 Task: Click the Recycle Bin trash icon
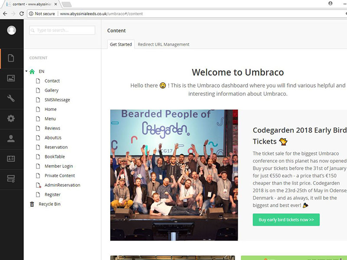coord(32,204)
